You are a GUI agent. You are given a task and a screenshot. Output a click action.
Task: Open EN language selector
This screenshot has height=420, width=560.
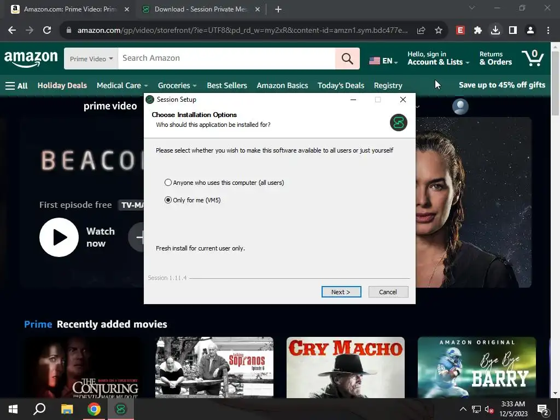click(383, 61)
